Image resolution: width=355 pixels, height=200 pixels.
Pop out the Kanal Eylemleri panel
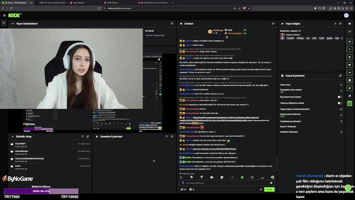[340, 76]
